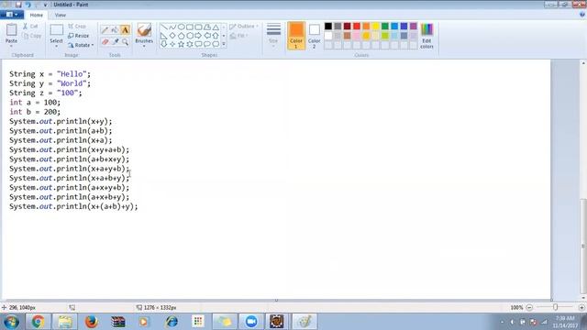Pick the Curve shape

tap(172, 27)
